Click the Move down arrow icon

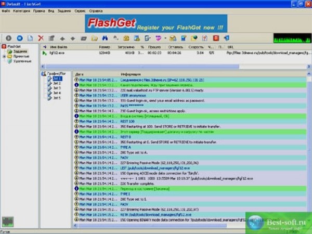point(73,38)
